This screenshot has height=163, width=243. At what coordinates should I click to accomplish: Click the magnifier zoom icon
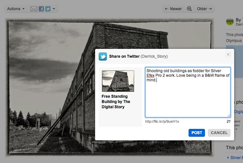(x=189, y=9)
